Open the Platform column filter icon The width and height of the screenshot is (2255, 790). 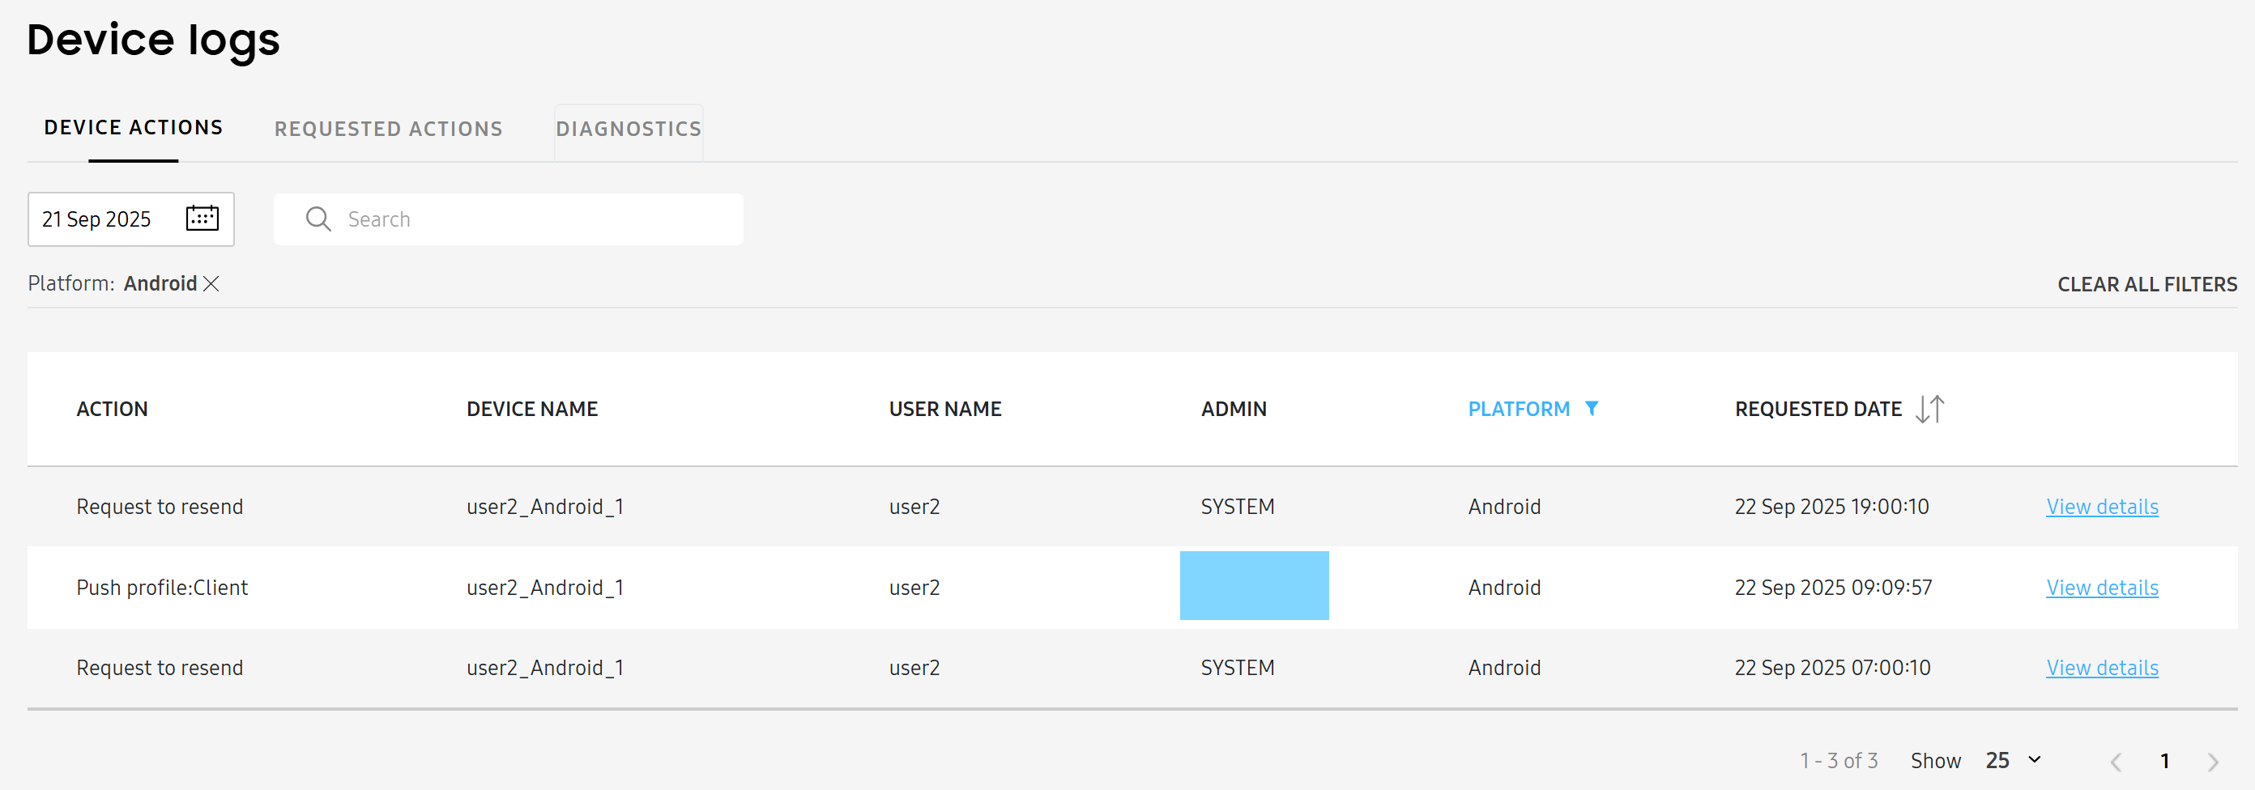(x=1592, y=409)
